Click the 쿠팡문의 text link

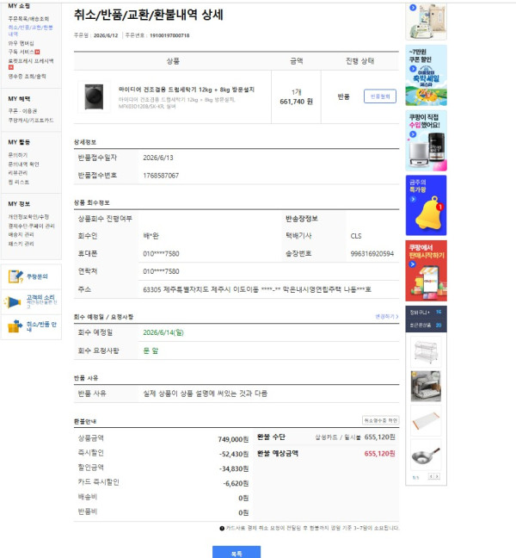click(37, 276)
